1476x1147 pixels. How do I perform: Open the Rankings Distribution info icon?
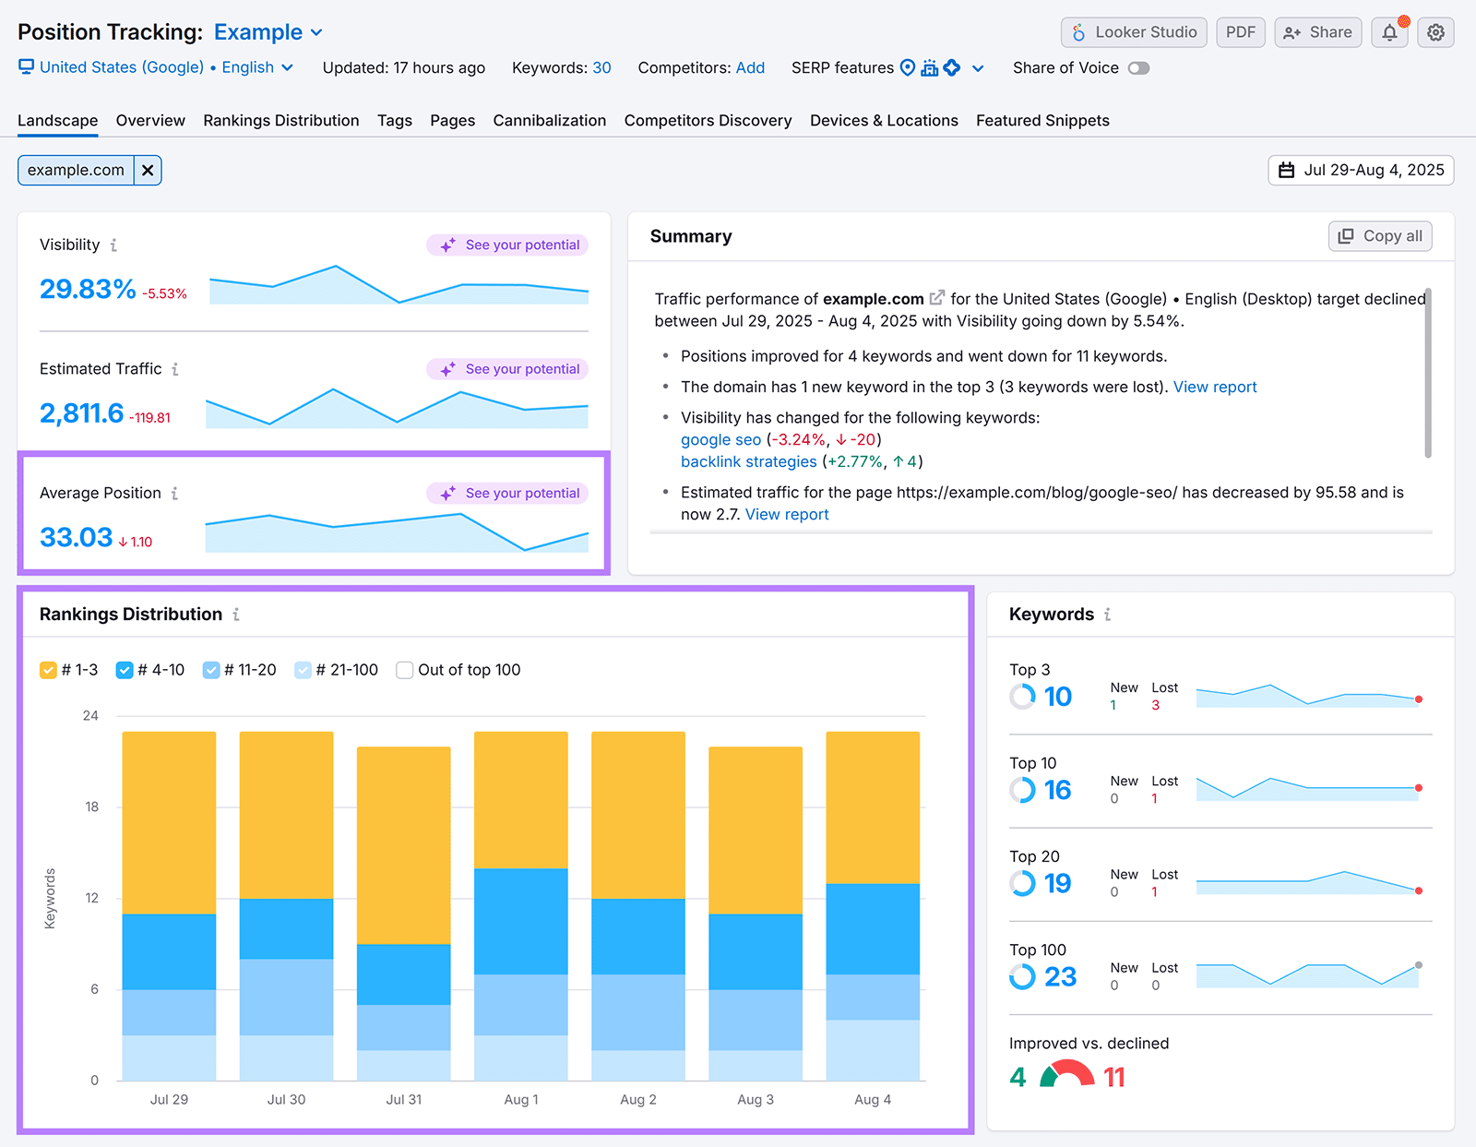238,615
